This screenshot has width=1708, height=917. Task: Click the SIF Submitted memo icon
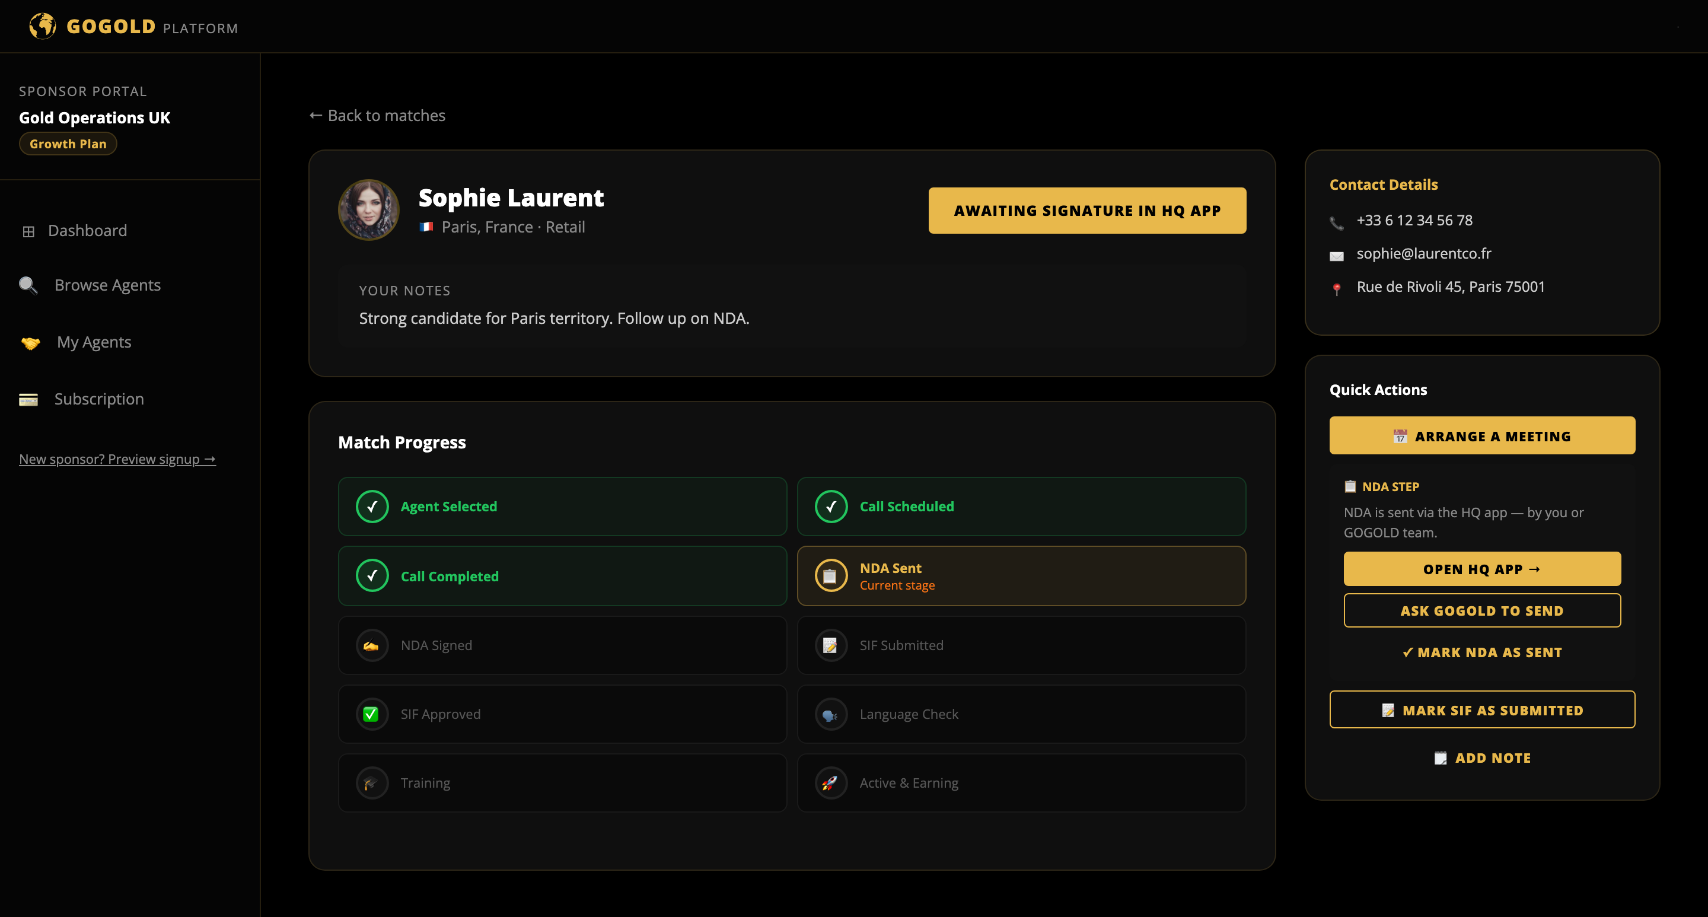point(831,645)
